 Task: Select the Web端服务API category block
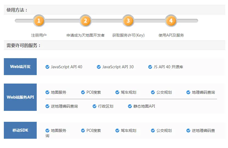tap(20, 97)
